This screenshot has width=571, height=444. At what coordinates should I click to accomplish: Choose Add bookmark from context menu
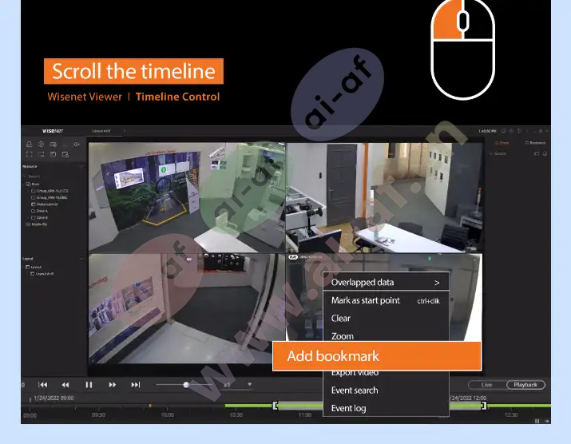coord(377,356)
